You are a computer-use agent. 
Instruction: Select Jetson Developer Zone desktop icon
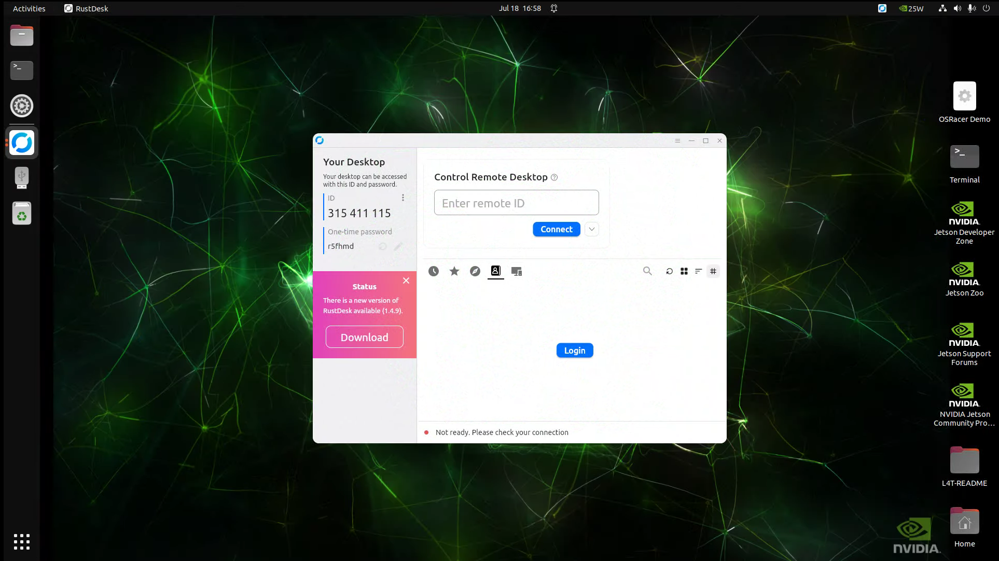(964, 223)
